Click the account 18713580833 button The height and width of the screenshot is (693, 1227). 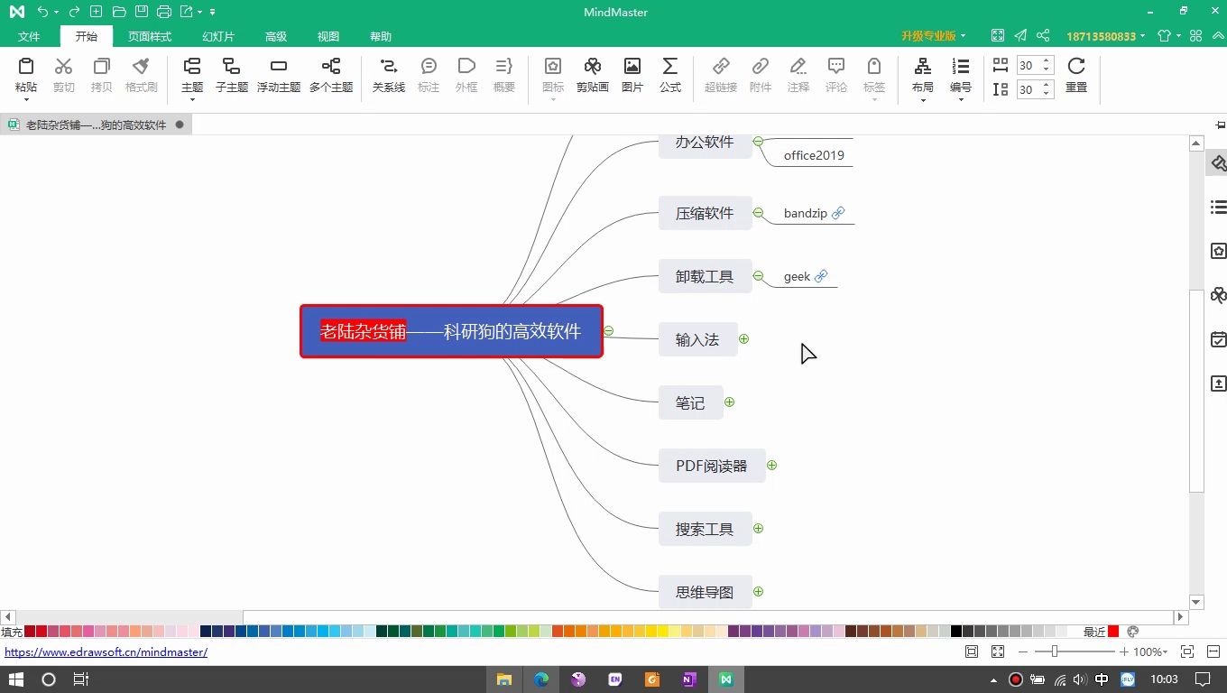click(x=1106, y=36)
